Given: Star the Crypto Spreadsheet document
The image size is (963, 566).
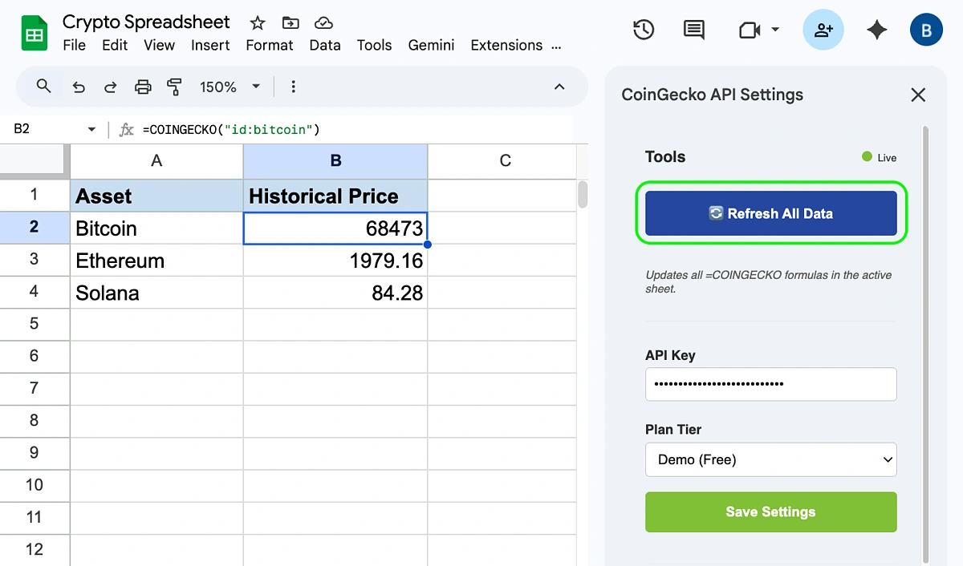Looking at the screenshot, I should click(257, 22).
